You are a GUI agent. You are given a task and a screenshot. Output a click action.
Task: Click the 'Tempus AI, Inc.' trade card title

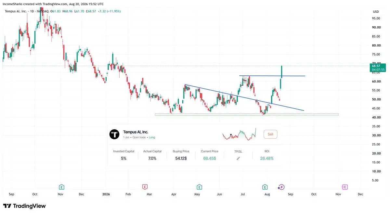(x=136, y=132)
